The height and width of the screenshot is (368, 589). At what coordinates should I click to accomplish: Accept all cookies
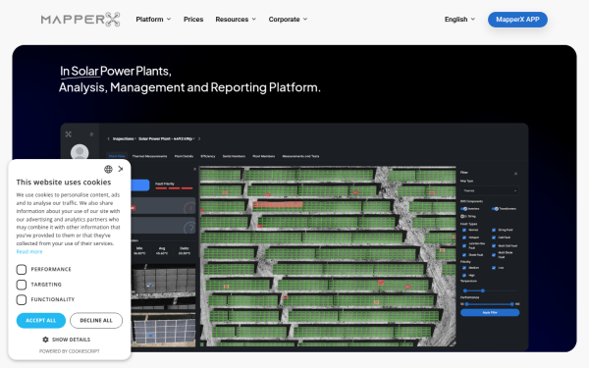click(x=41, y=320)
